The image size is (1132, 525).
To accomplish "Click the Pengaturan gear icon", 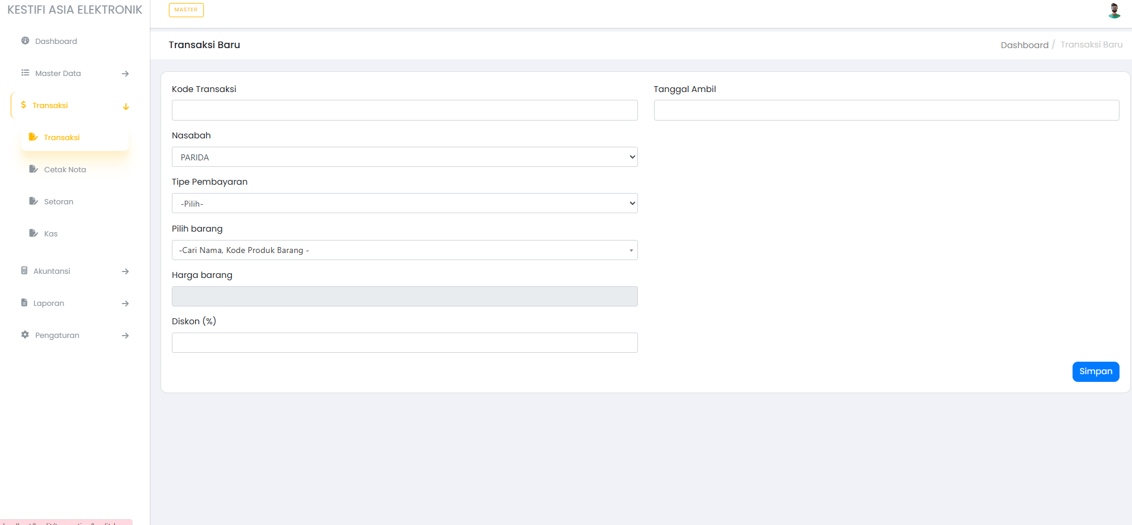I will pos(25,335).
